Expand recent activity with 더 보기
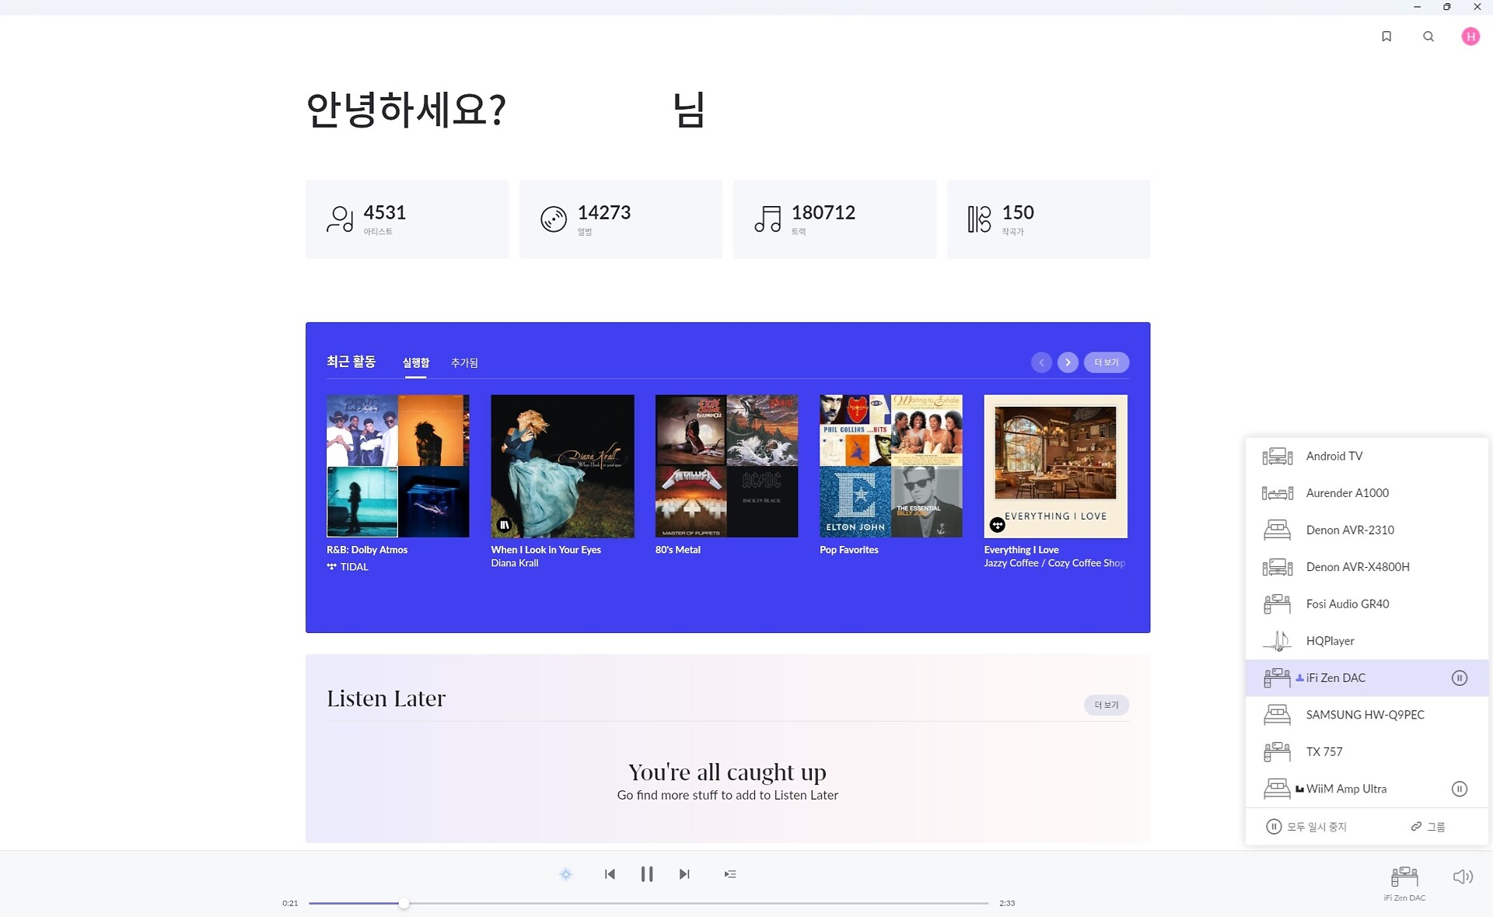The height and width of the screenshot is (917, 1493). [x=1106, y=362]
